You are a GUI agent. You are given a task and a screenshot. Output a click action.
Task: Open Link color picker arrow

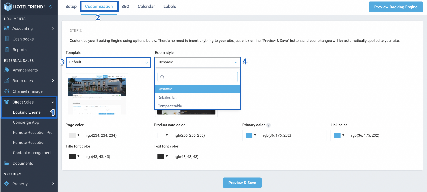[x=343, y=135]
